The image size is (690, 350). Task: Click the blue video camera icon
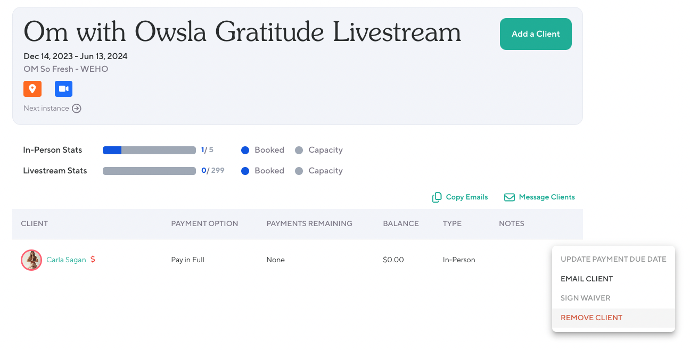tap(63, 89)
